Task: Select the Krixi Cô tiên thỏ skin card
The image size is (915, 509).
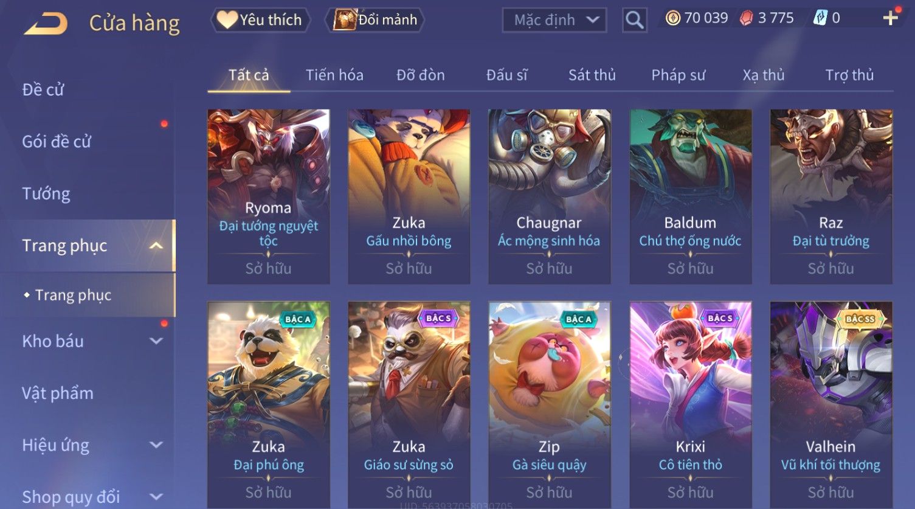Action: coord(691,404)
